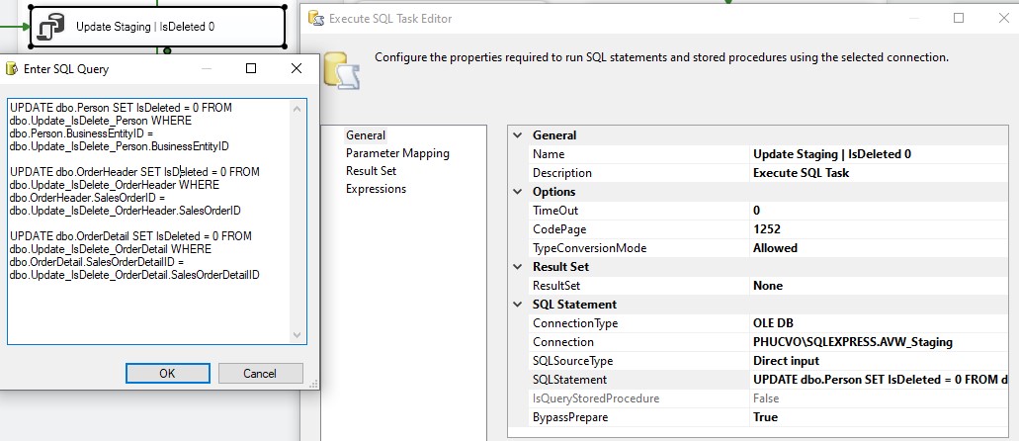
Task: Click the resize grip of Enter SQL Query
Action: [x=313, y=384]
